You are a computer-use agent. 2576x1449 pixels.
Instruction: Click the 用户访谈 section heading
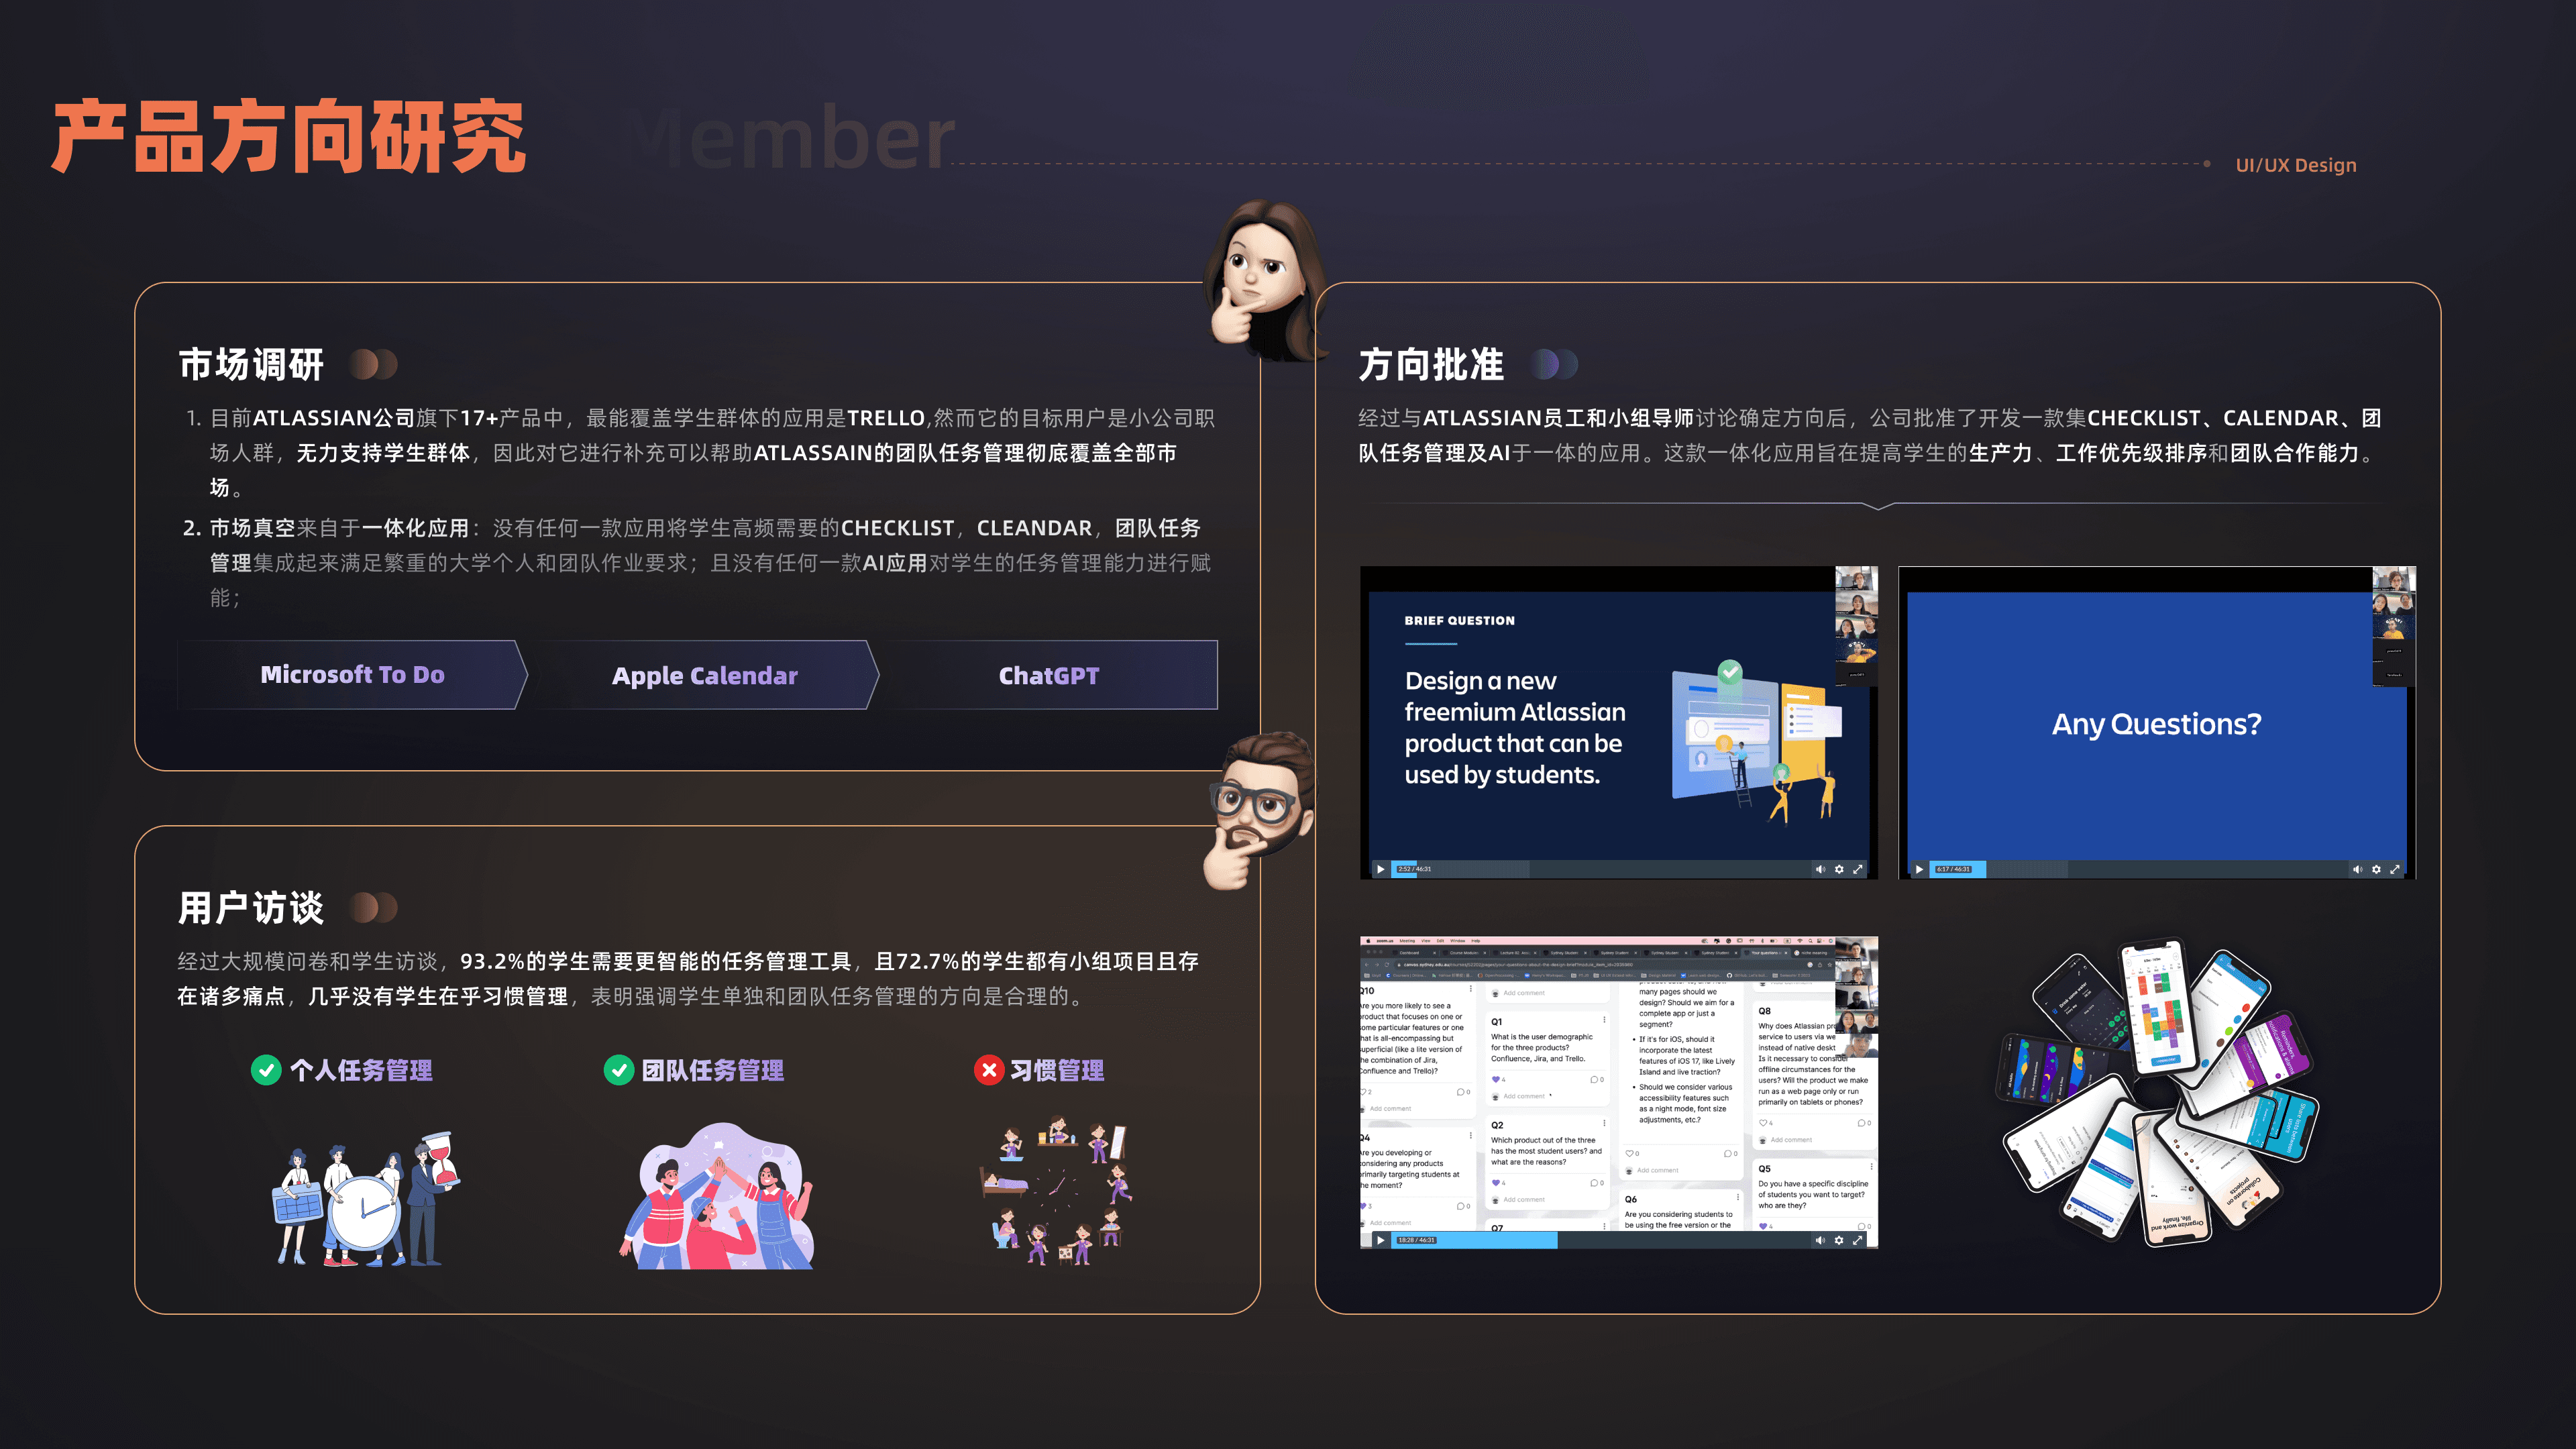251,908
